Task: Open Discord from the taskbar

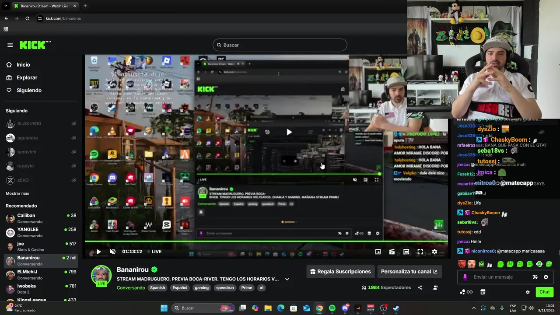Action: tap(345, 308)
